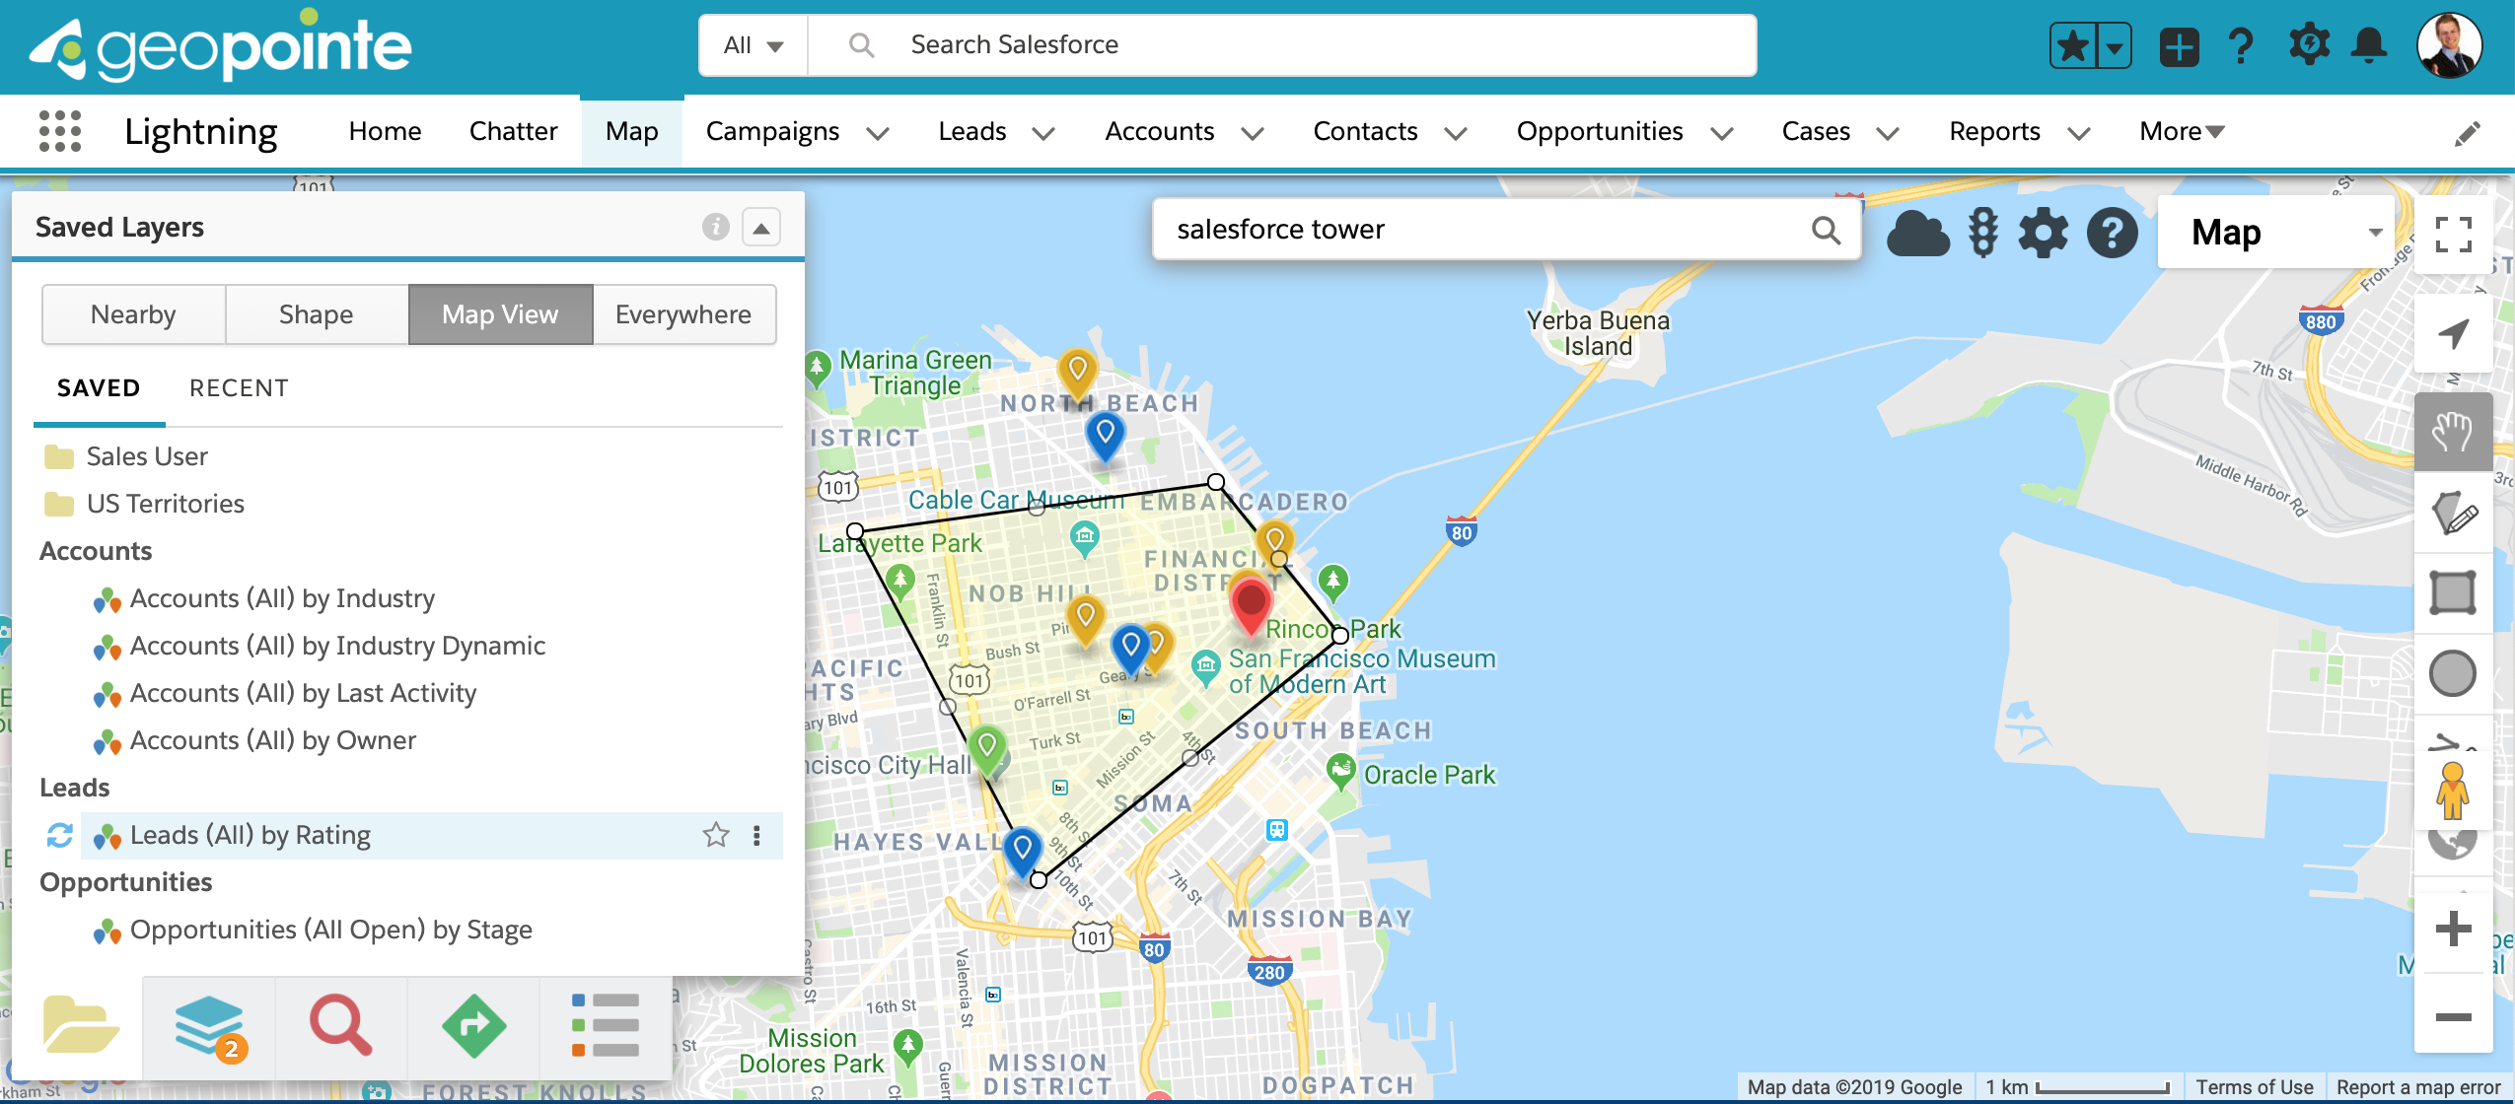The height and width of the screenshot is (1104, 2515).
Task: Expand the Contacts tab dropdown chevron
Action: tap(1455, 133)
